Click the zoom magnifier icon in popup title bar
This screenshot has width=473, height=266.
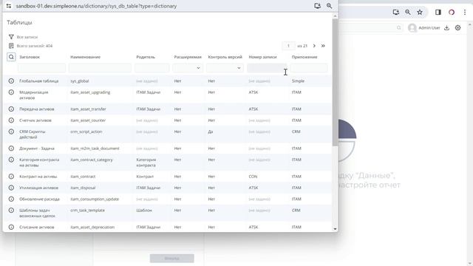pyautogui.click(x=329, y=6)
